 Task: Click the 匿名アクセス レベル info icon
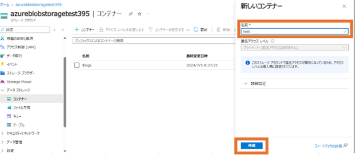click(272, 41)
